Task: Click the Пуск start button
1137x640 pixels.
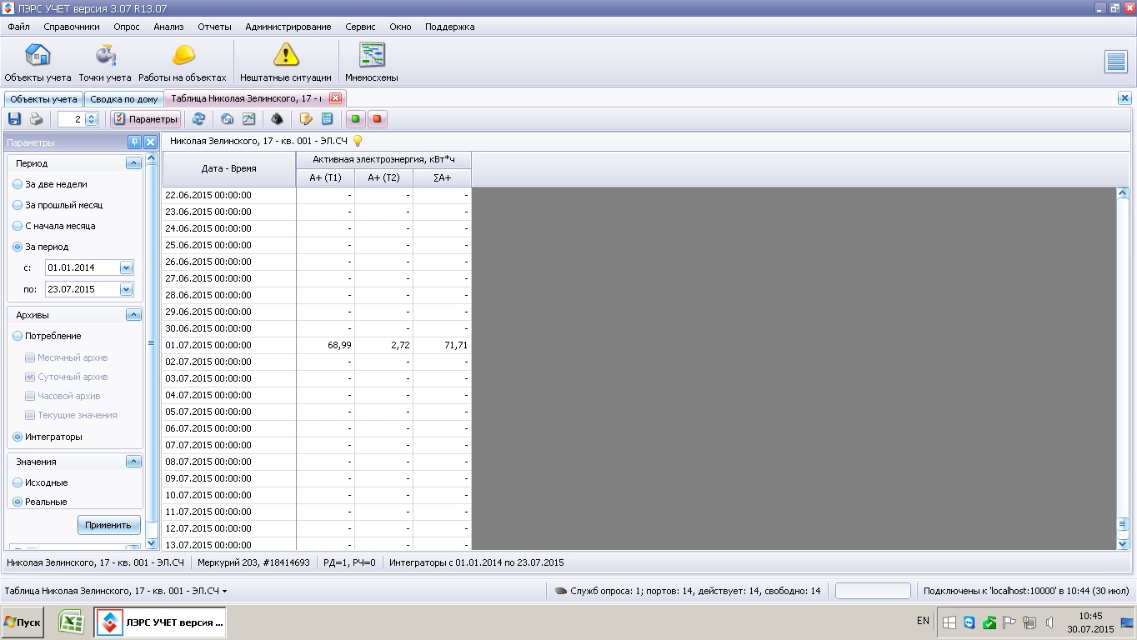Action: click(x=23, y=622)
